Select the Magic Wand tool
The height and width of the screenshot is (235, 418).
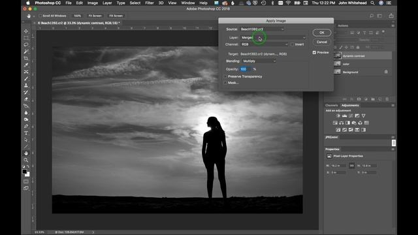point(26,52)
